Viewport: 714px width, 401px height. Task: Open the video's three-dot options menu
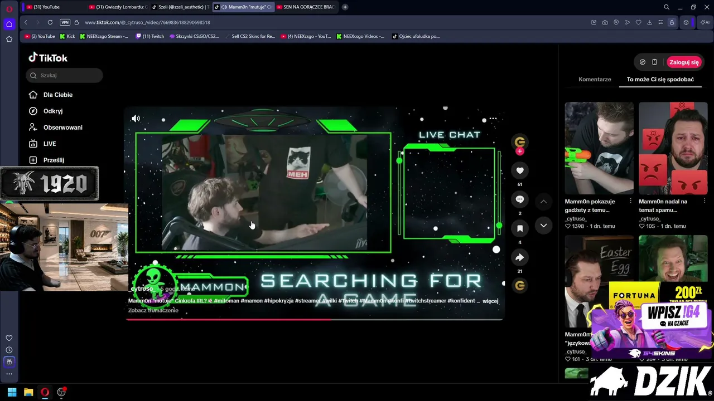pos(493,119)
